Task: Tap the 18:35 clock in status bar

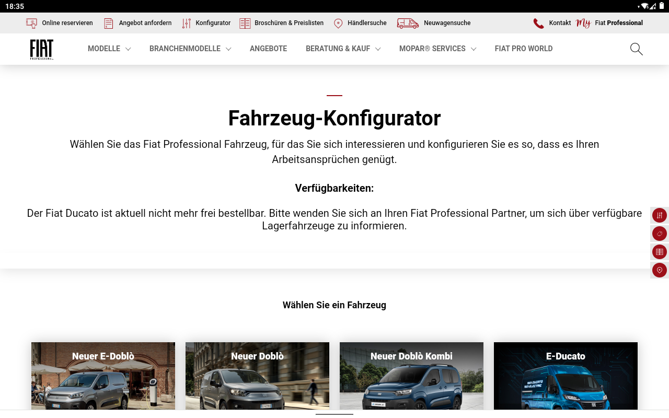Action: 15,6
